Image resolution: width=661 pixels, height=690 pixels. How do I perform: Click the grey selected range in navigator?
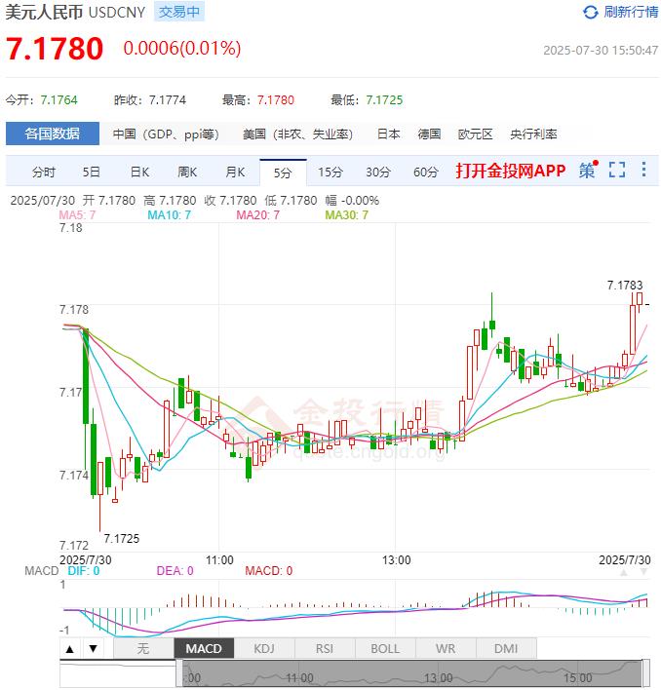coord(412,673)
